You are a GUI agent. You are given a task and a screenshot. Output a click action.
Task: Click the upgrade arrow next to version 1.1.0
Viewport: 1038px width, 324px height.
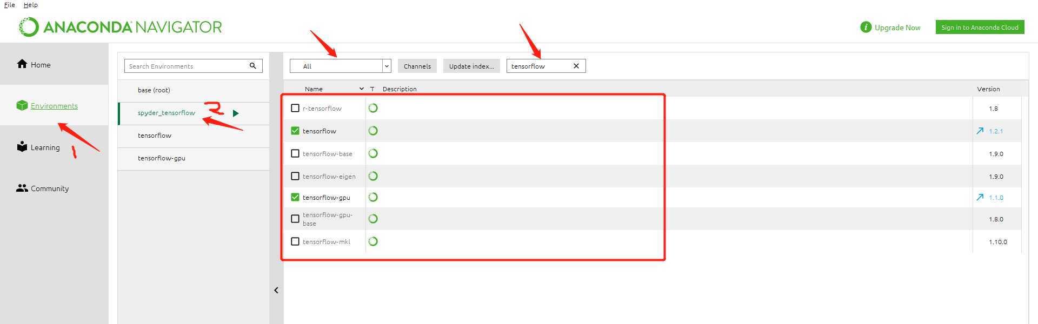click(980, 197)
